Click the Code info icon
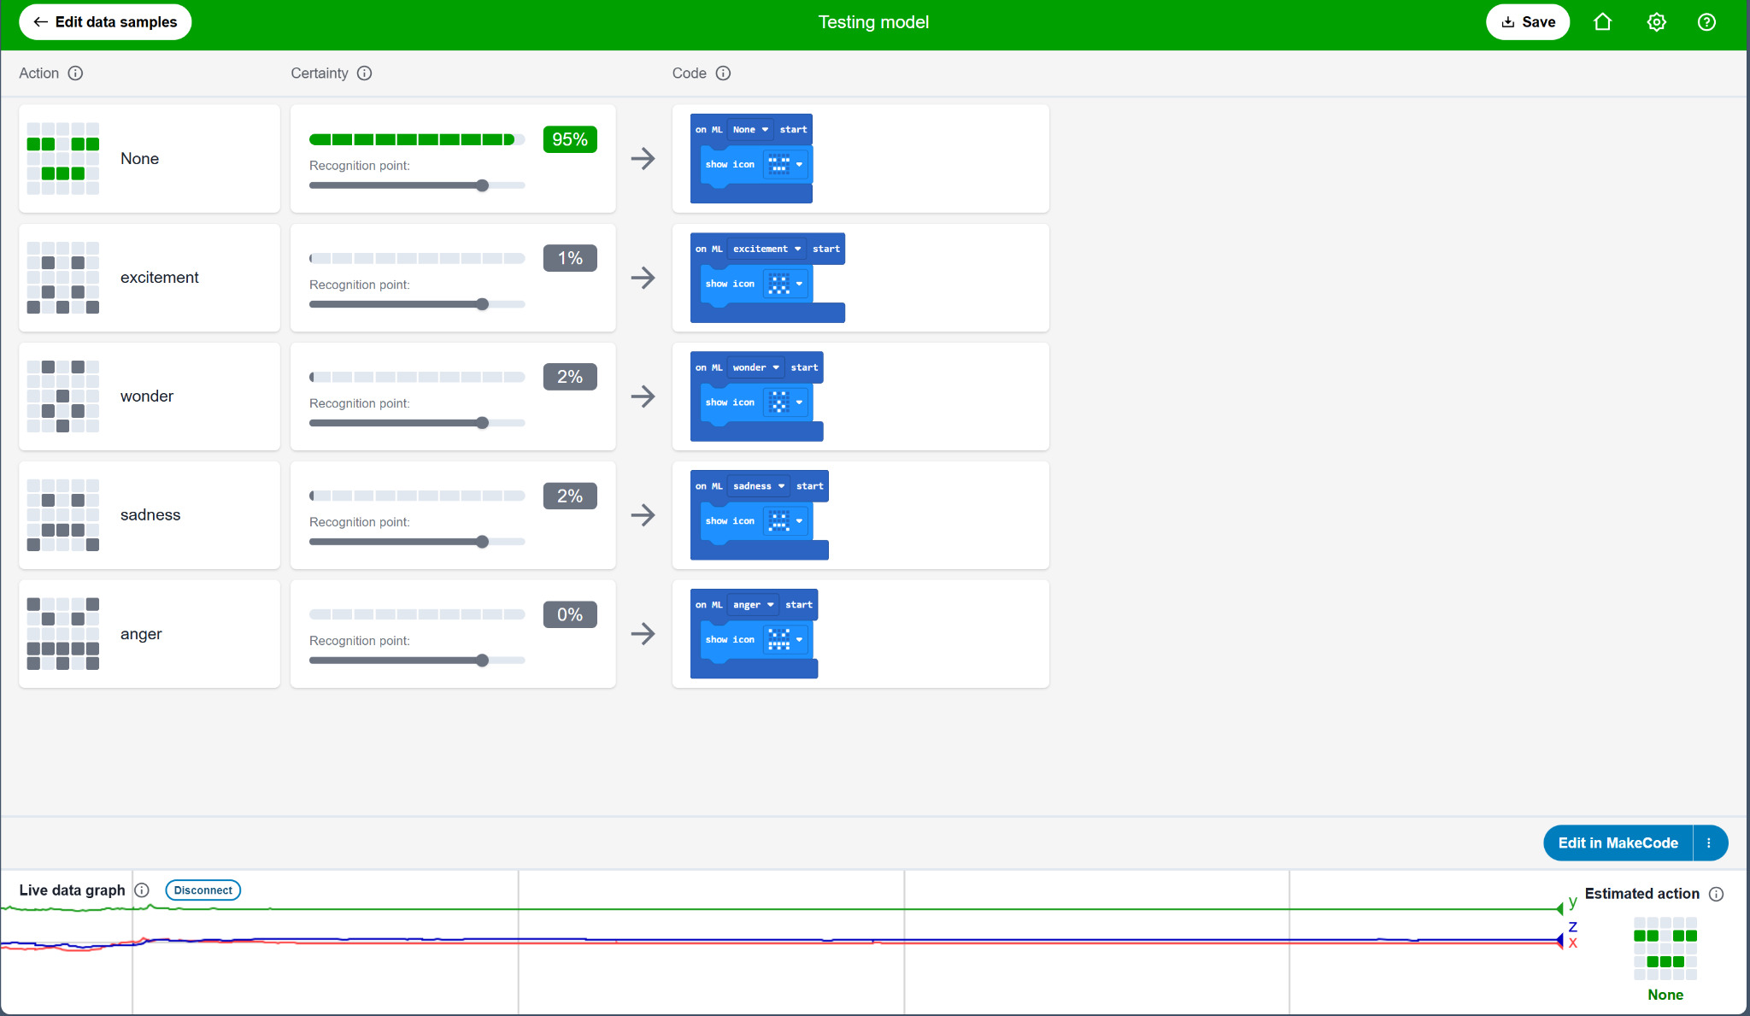 (723, 73)
